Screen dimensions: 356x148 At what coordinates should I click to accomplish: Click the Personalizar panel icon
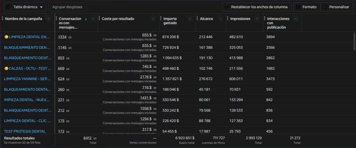pyautogui.click(x=325, y=7)
